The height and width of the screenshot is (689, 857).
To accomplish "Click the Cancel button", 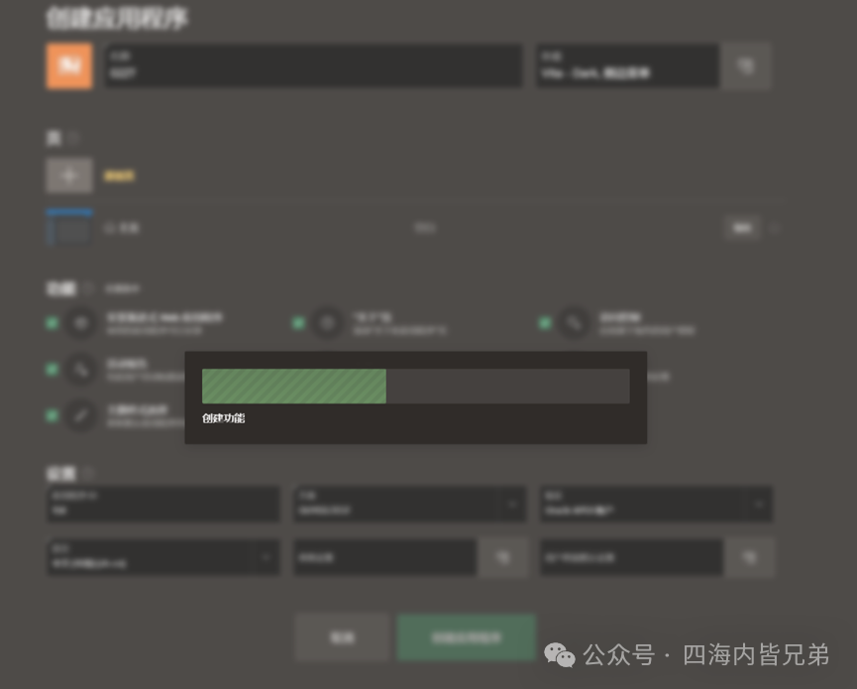I will click(342, 637).
